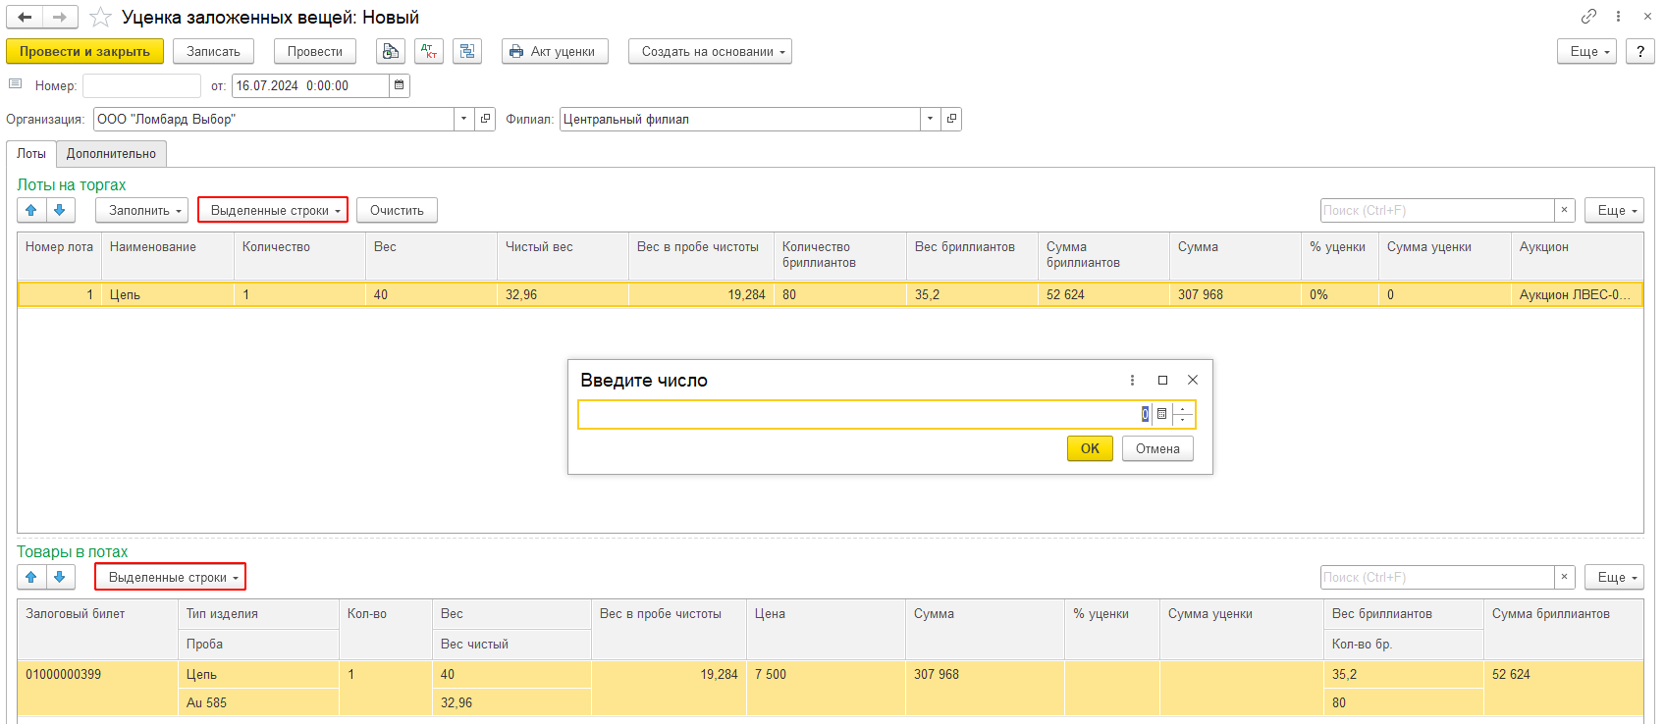Click the % уценки header in lots table
The width and height of the screenshot is (1665, 724).
[x=1339, y=255]
